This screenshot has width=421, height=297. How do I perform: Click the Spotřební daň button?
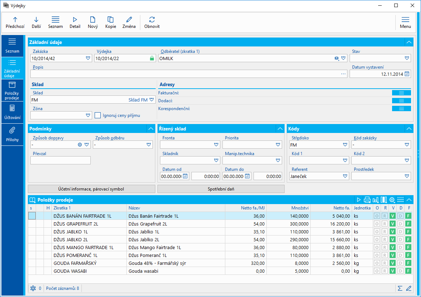pyautogui.click(x=221, y=189)
